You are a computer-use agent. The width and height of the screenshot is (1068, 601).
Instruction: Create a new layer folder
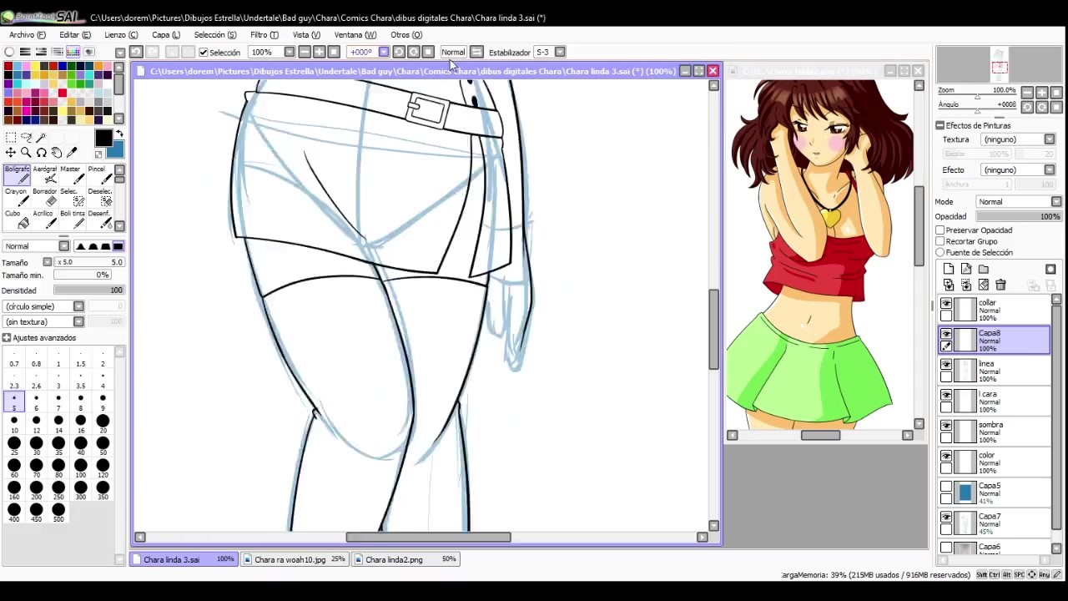(984, 270)
